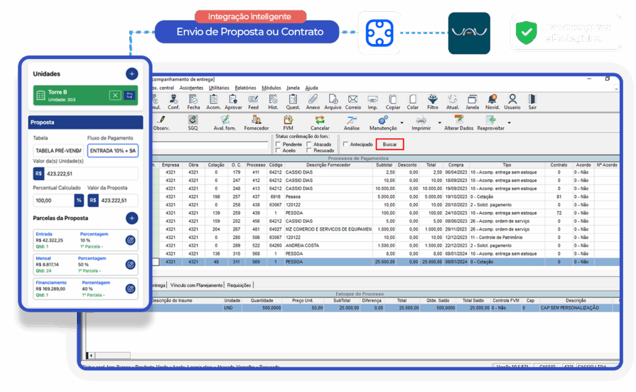Switch to the Requisições tab
The height and width of the screenshot is (392, 636).
pos(239,285)
